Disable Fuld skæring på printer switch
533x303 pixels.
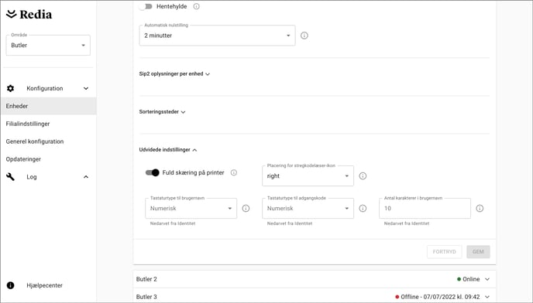point(153,172)
